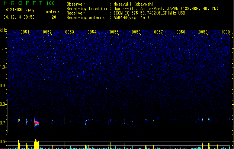This screenshot has width=234, height=149.
Task: Click the kHz axis unit label
Action: [x=3, y=30]
